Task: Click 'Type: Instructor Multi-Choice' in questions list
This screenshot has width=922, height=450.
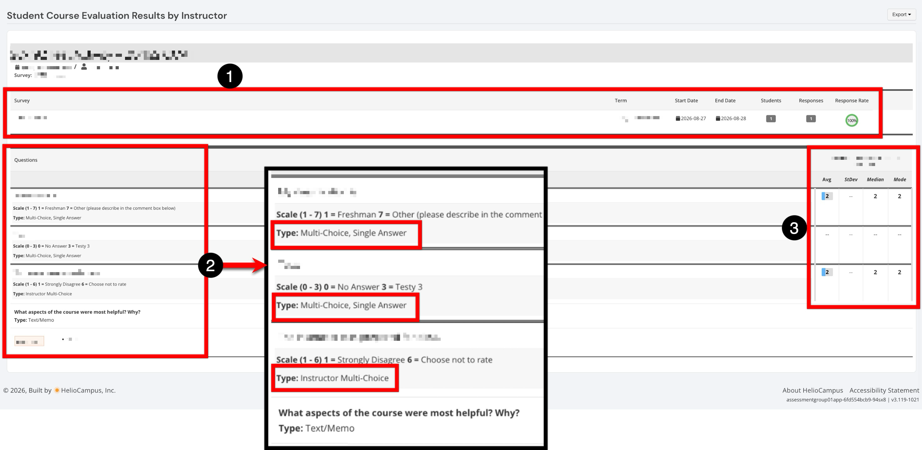Action: pyautogui.click(x=42, y=294)
